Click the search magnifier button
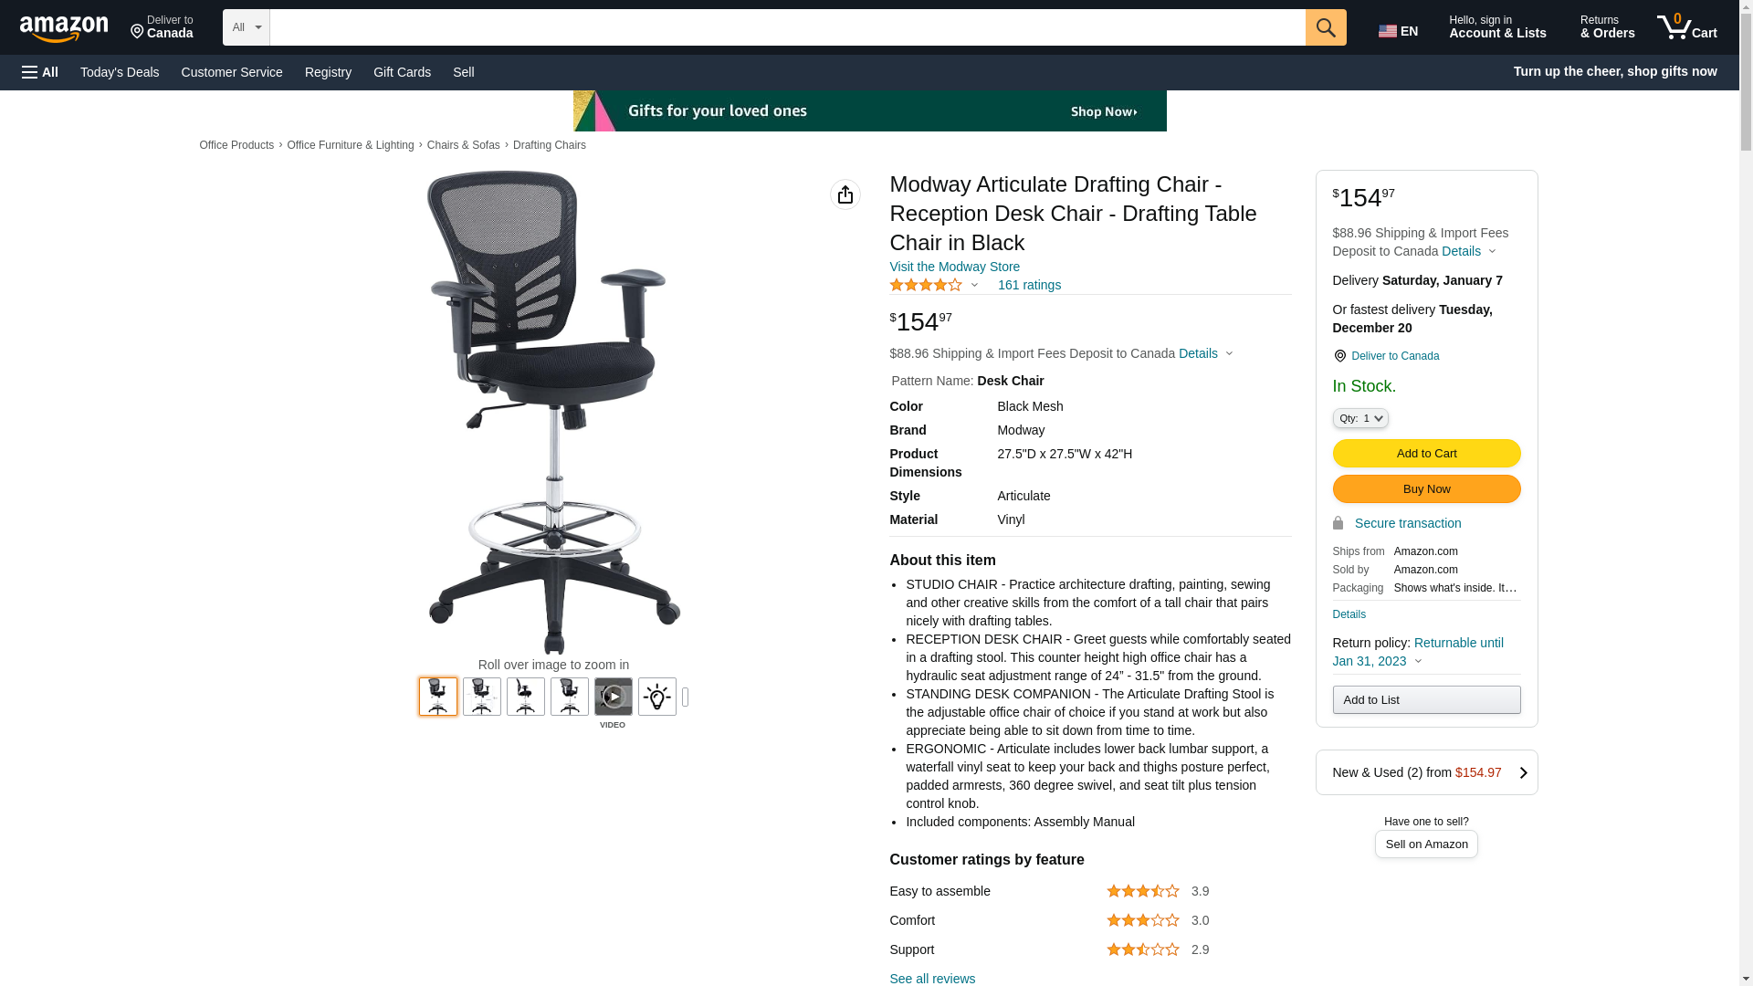1753x986 pixels. coord(1326,27)
